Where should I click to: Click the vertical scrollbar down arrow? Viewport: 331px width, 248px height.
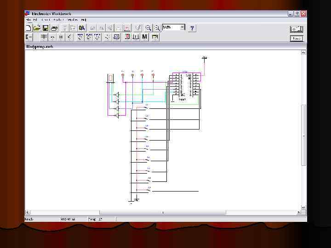[303, 208]
